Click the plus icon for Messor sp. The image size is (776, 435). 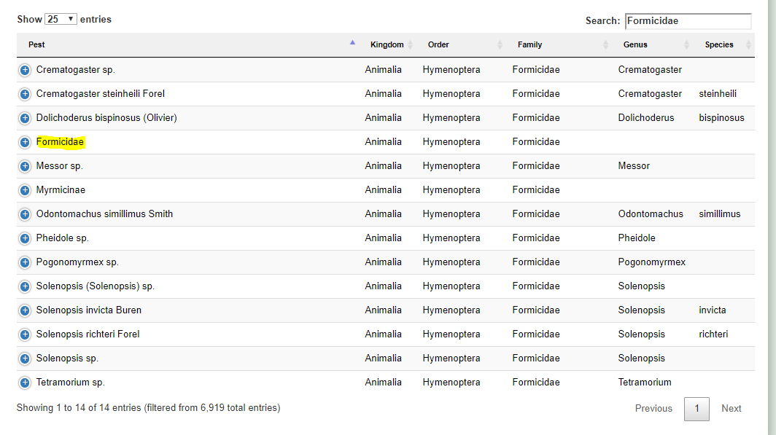[25, 166]
